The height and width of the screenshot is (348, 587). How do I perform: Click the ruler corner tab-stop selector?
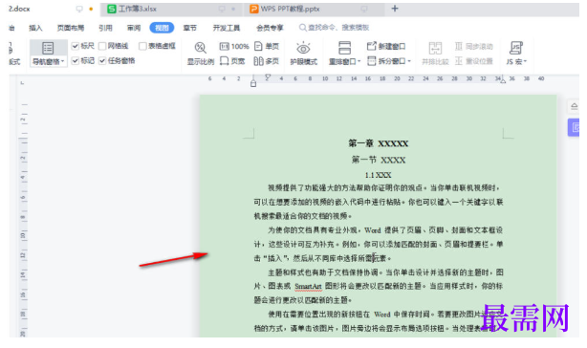tap(22, 82)
